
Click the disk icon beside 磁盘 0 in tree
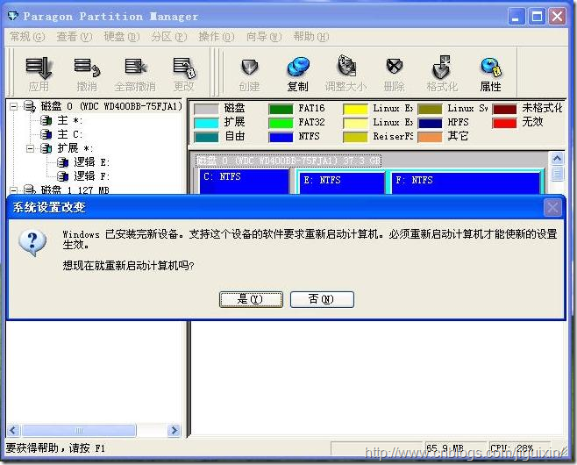[30, 106]
